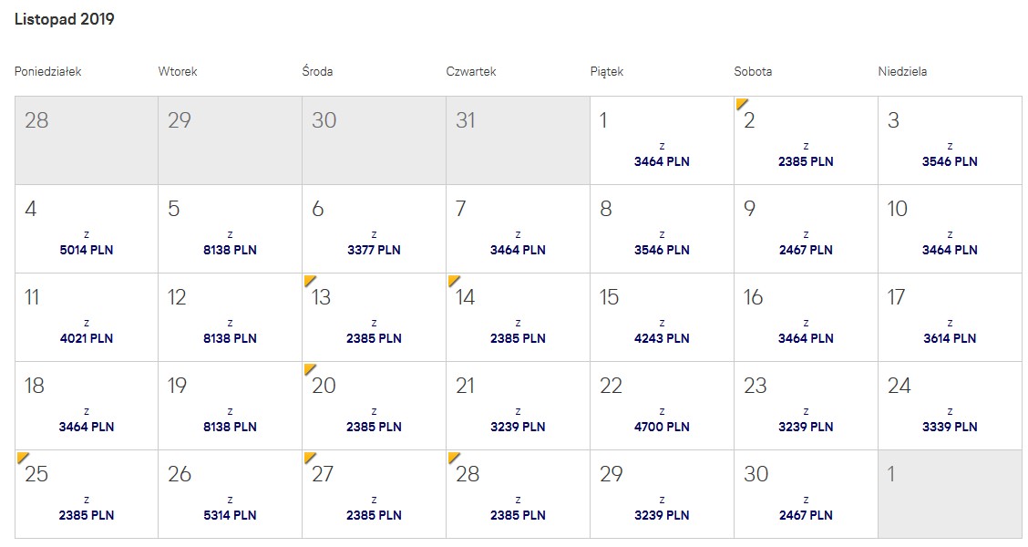The width and height of the screenshot is (1028, 547).
Task: Click the greyed-out October 31 cell
Action: [518, 140]
